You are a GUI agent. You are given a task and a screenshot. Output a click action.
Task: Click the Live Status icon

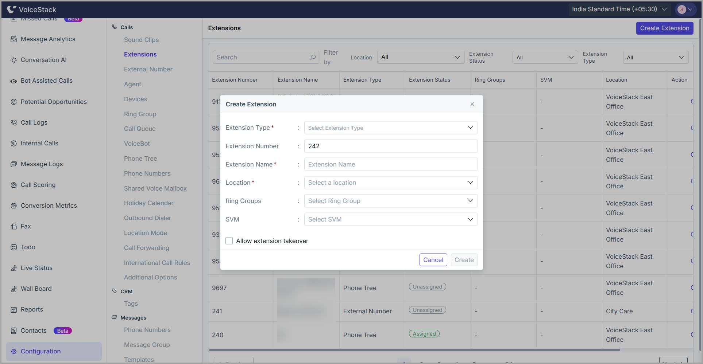click(14, 268)
